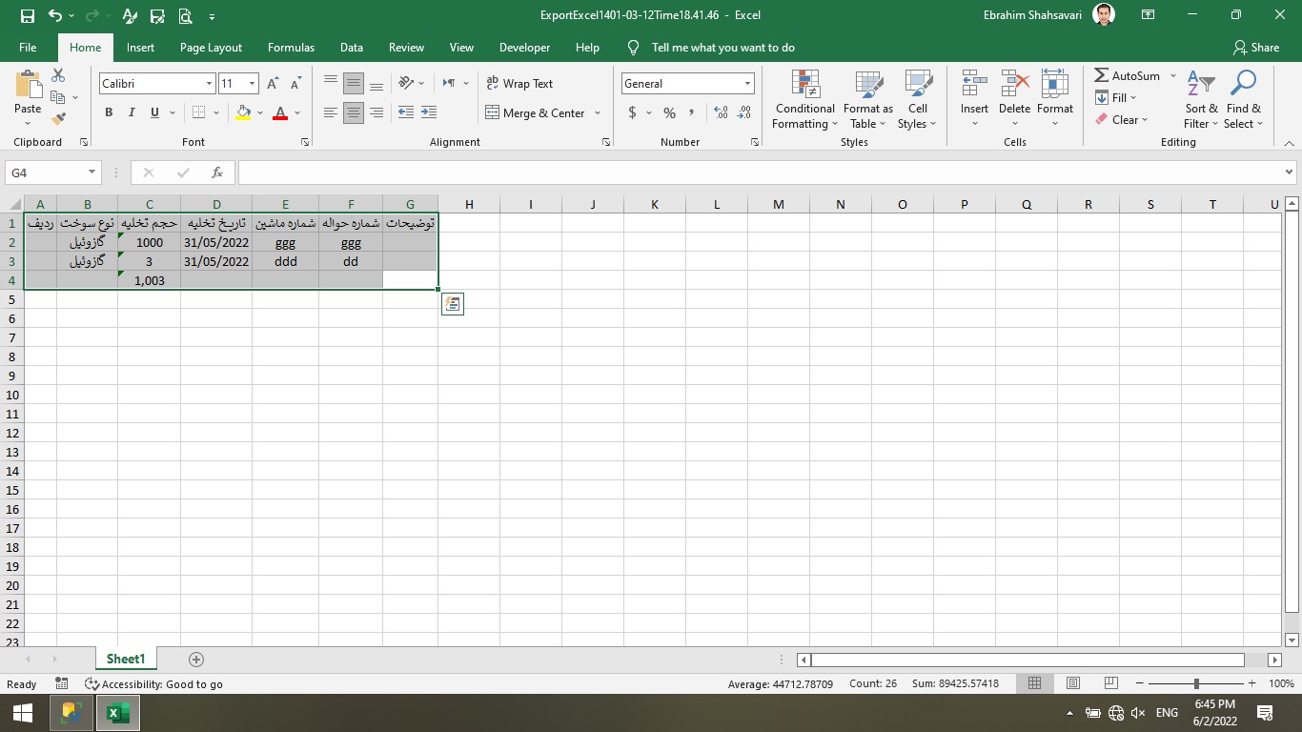
Task: Top align the cell contents
Action: pyautogui.click(x=331, y=84)
